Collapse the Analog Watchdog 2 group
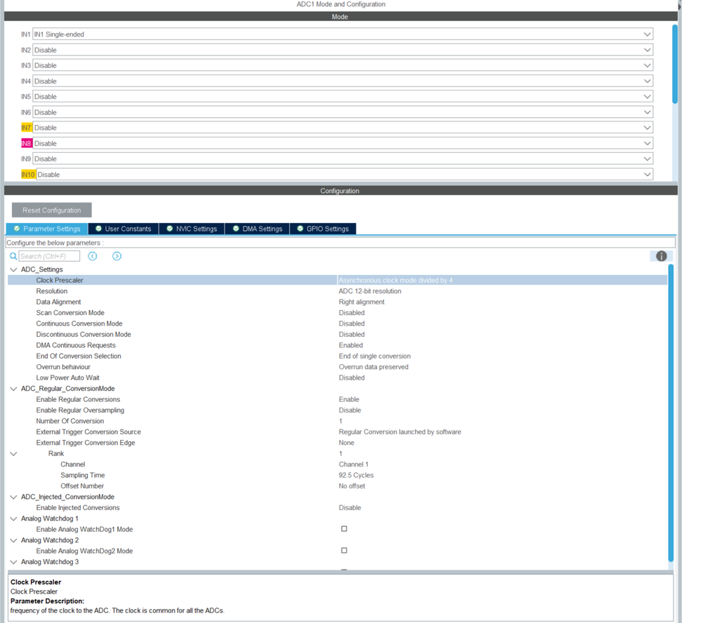The image size is (701, 623). click(13, 540)
